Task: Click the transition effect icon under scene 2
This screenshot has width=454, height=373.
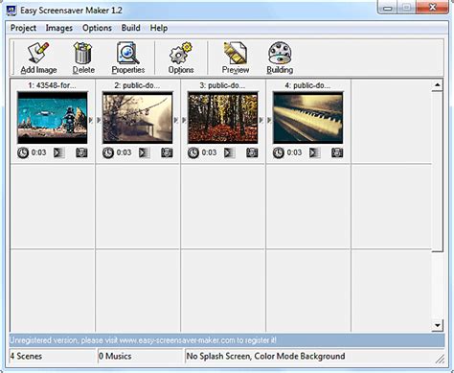Action: pos(145,152)
